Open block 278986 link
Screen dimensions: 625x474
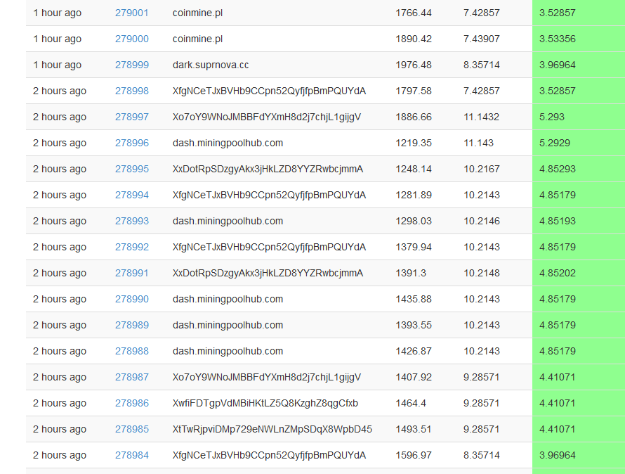pos(131,403)
